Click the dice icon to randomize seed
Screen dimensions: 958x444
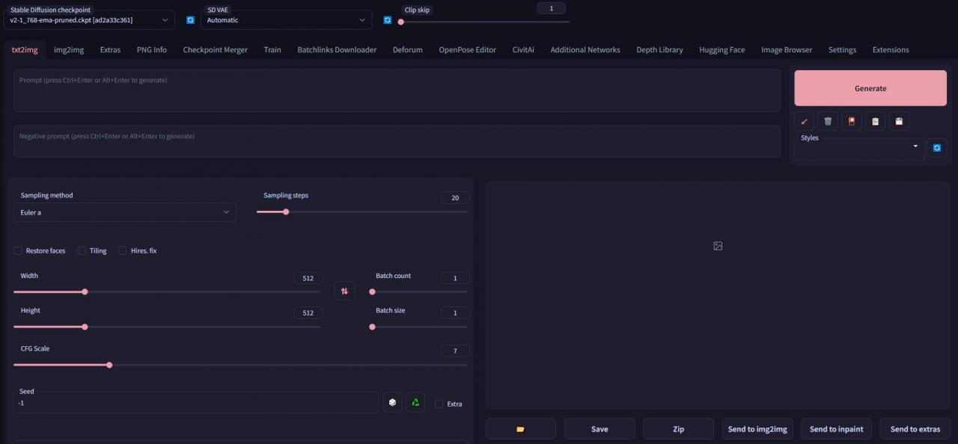(392, 402)
